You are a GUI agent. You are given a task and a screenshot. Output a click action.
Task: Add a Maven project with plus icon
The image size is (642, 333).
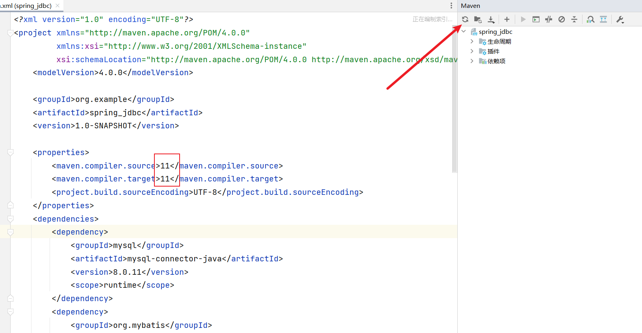coord(507,19)
